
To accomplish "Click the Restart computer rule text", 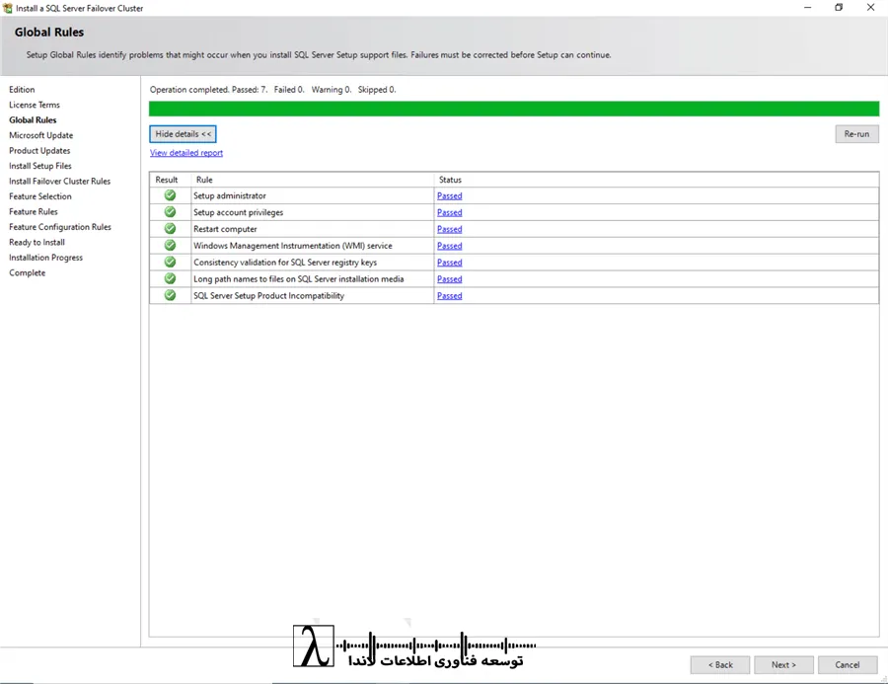I will (x=225, y=229).
